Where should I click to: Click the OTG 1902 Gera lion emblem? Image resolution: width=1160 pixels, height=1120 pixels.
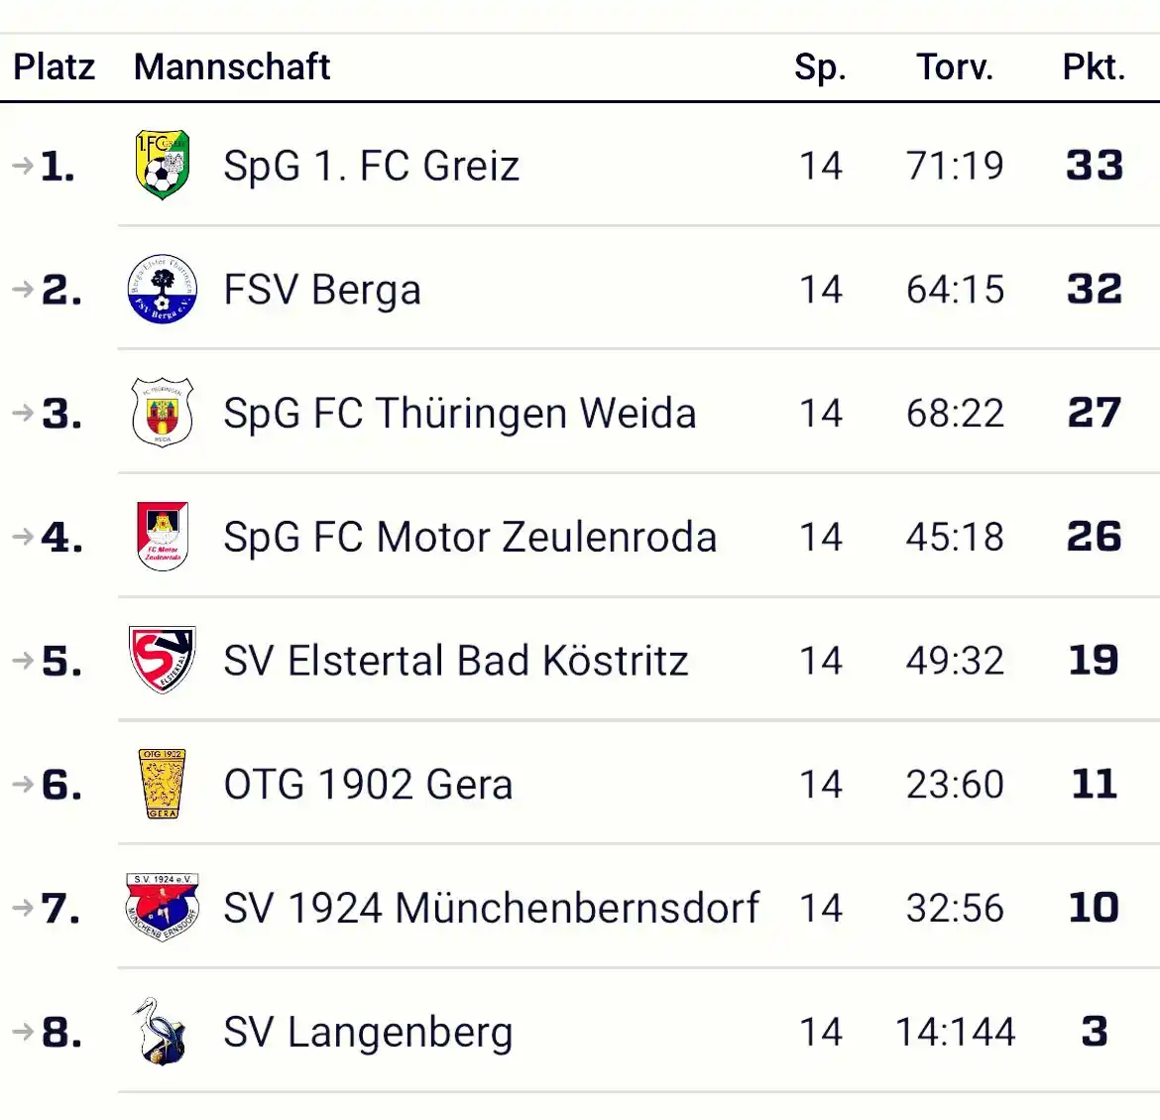click(162, 784)
